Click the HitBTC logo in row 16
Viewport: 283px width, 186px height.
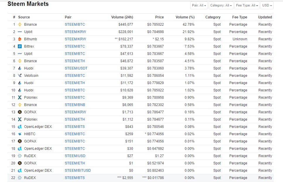pos(20,134)
